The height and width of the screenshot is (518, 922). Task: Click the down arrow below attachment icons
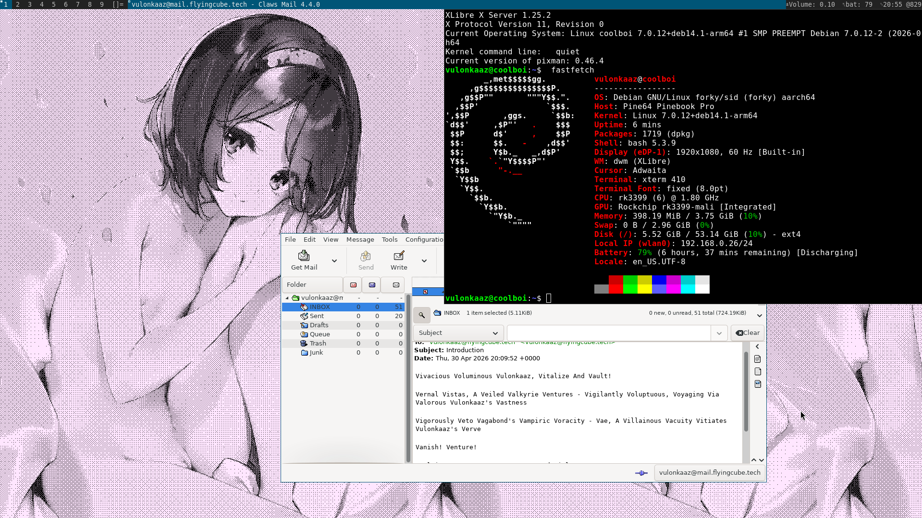point(762,460)
